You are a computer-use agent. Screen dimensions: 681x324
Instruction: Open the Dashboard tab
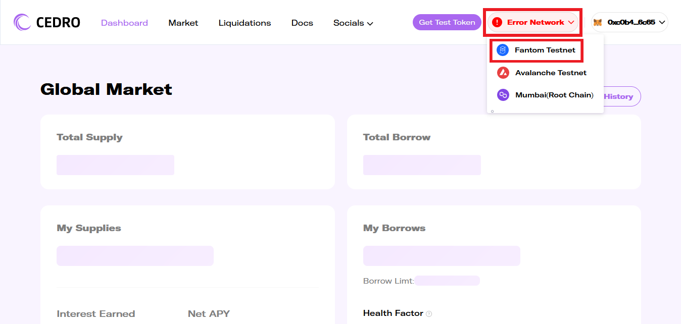124,23
